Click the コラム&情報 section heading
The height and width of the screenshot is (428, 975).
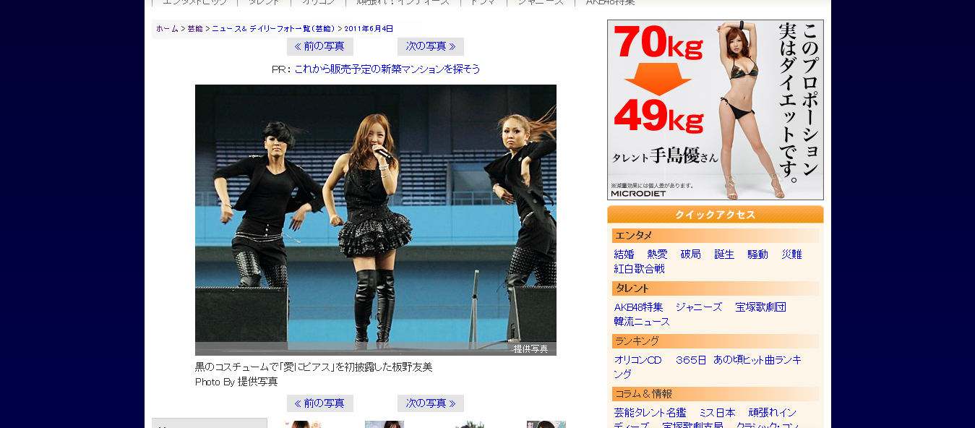(716, 394)
